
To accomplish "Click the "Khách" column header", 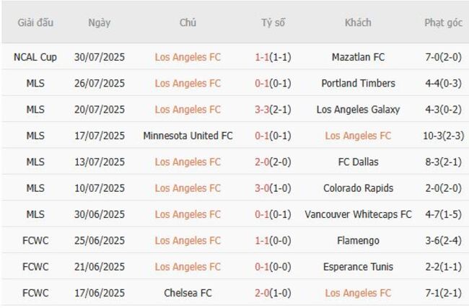I will pyautogui.click(x=358, y=22).
